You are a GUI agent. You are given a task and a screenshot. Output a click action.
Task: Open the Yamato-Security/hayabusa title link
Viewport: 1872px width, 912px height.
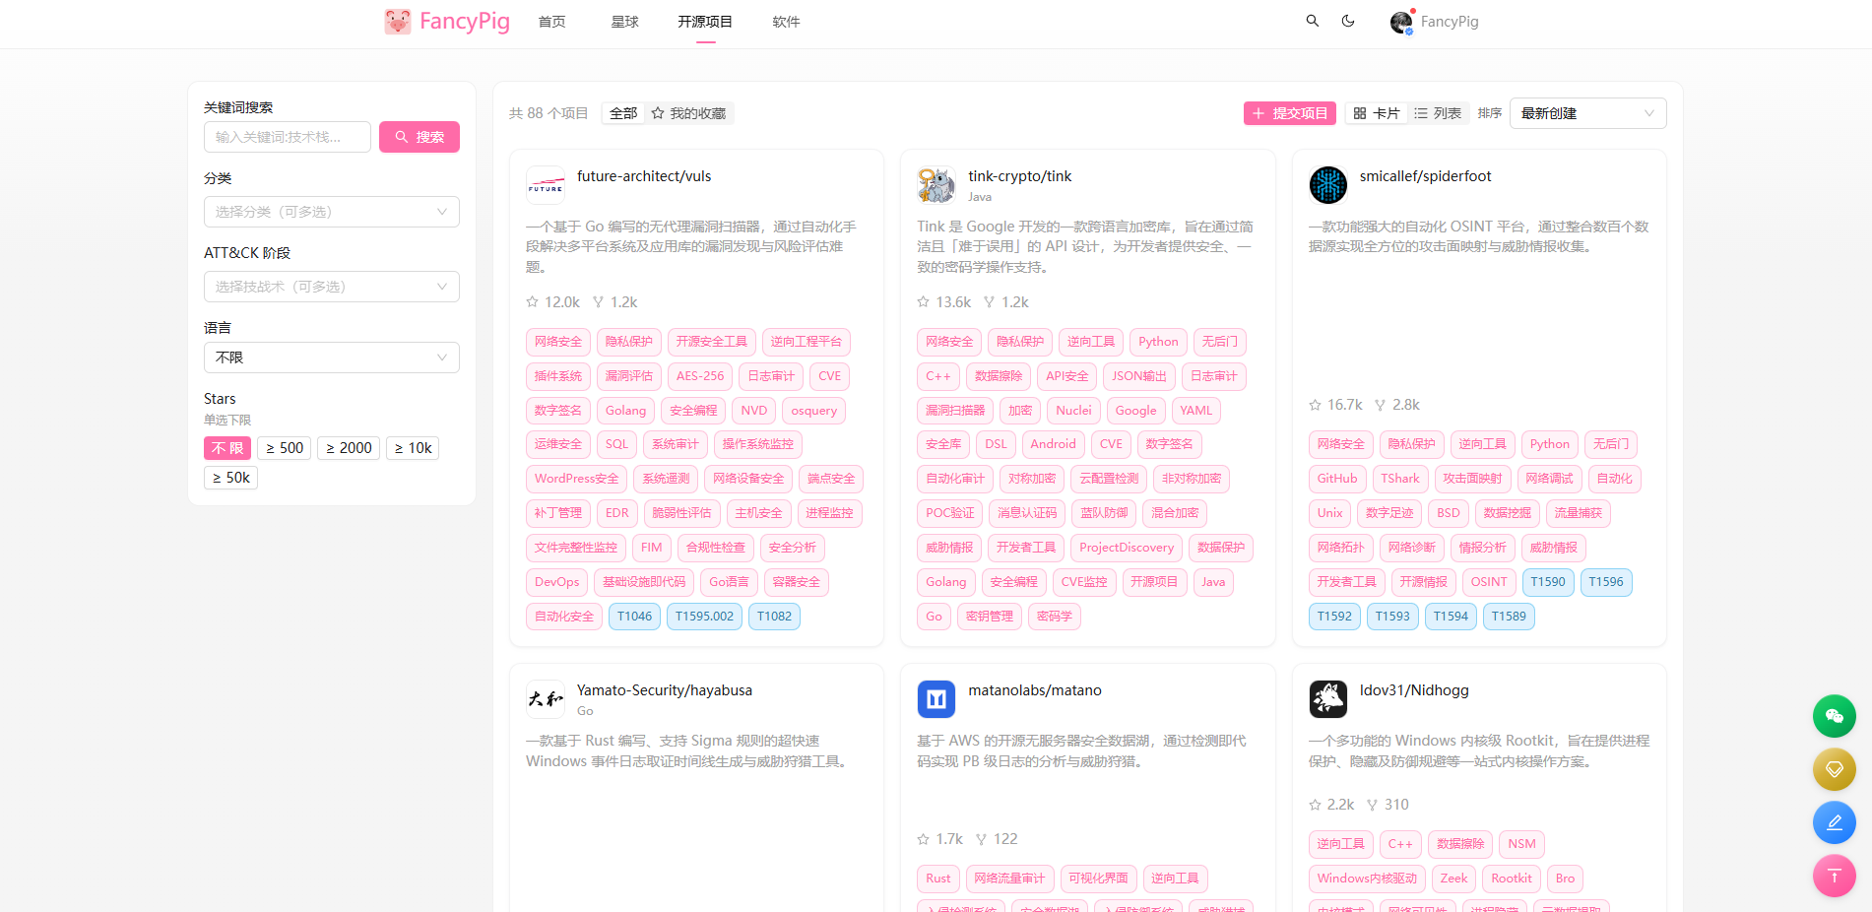tap(665, 690)
